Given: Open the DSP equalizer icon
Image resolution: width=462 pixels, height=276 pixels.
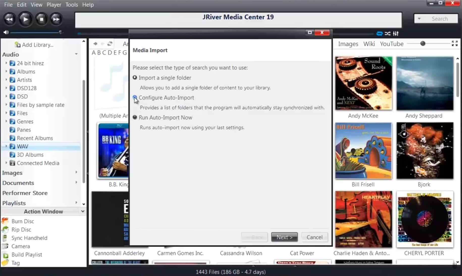Looking at the screenshot, I should 396,33.
